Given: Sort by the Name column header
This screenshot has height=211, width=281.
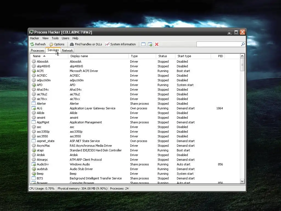Looking at the screenshot, I should (49, 56).
